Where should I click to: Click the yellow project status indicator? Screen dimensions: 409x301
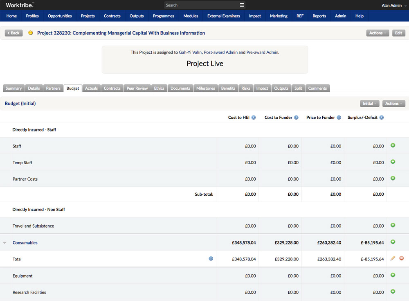(x=31, y=33)
